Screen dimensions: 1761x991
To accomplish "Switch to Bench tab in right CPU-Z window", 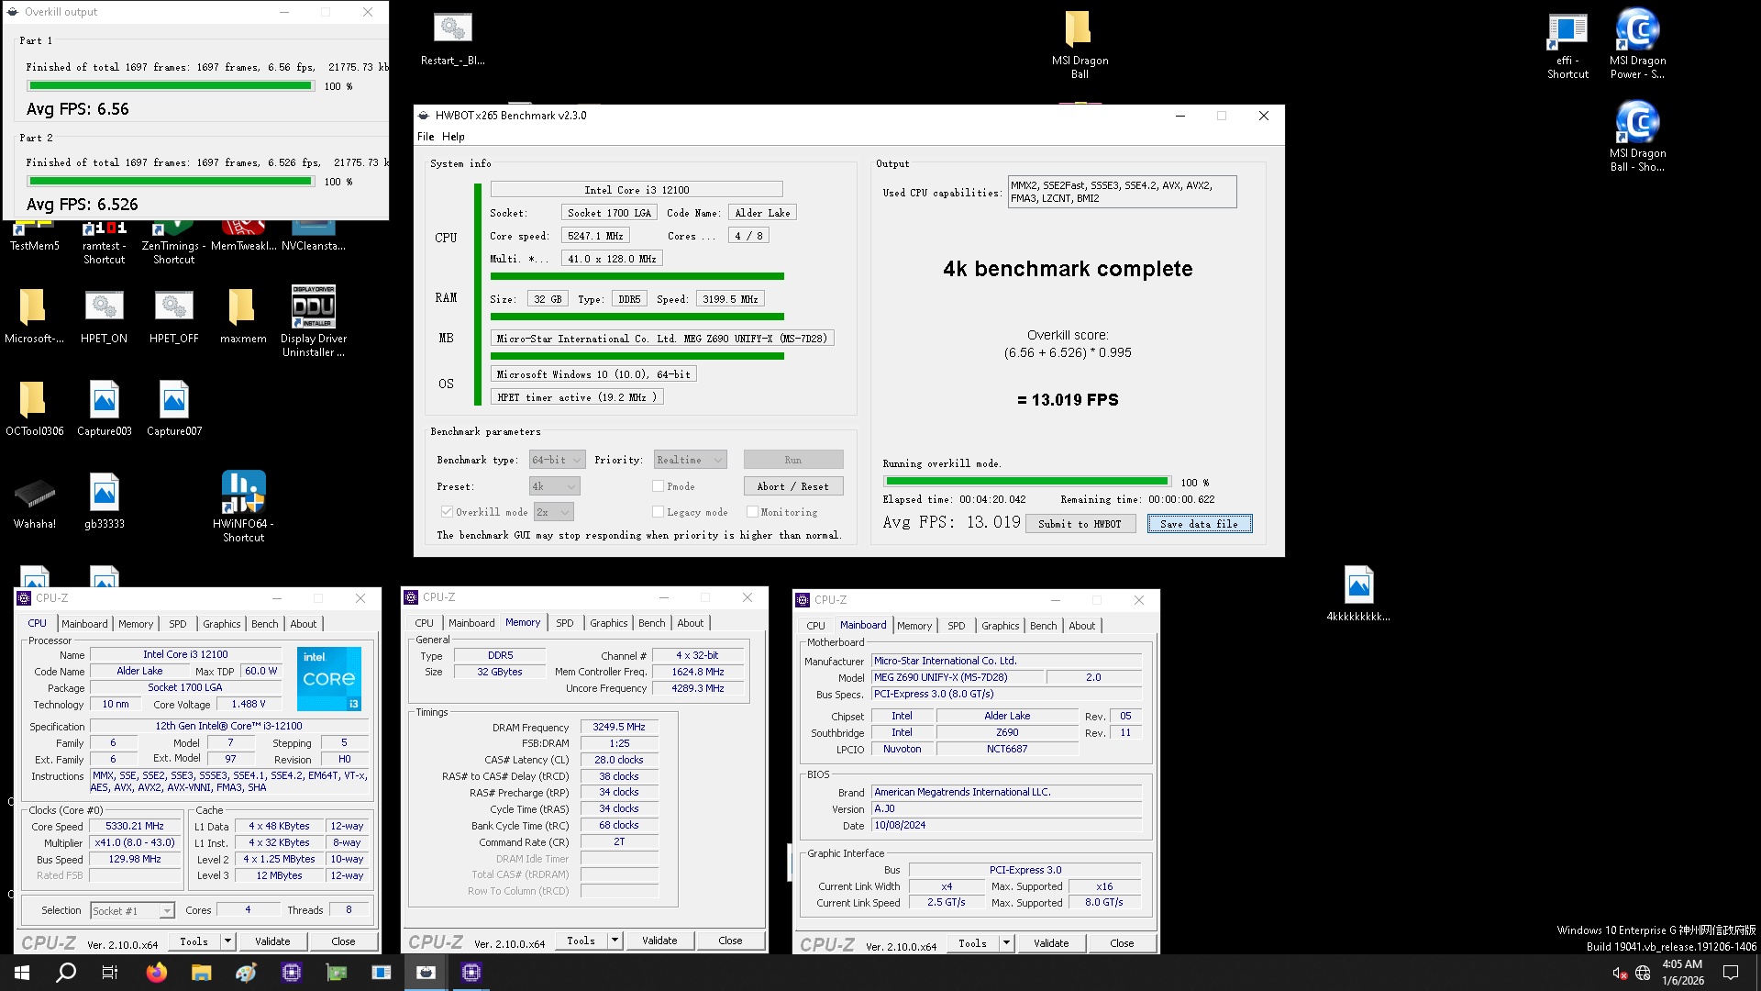I will (x=1043, y=626).
